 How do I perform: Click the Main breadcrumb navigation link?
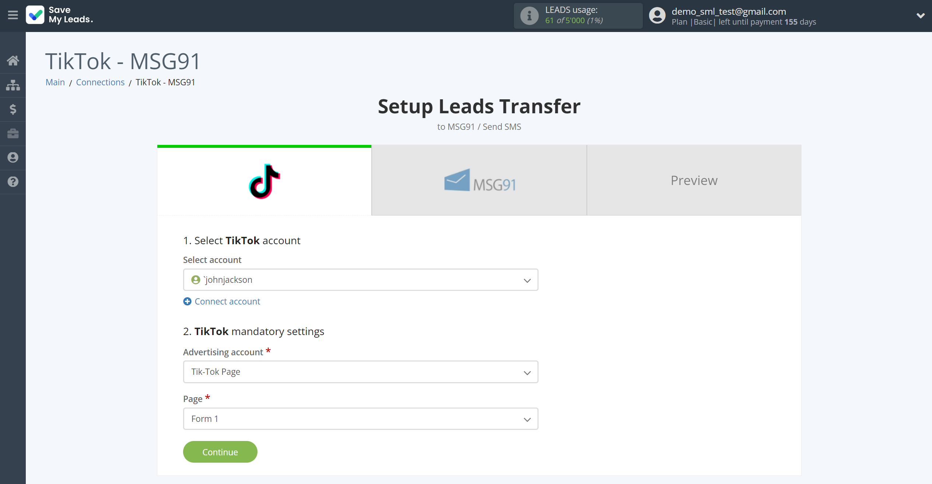(x=56, y=82)
